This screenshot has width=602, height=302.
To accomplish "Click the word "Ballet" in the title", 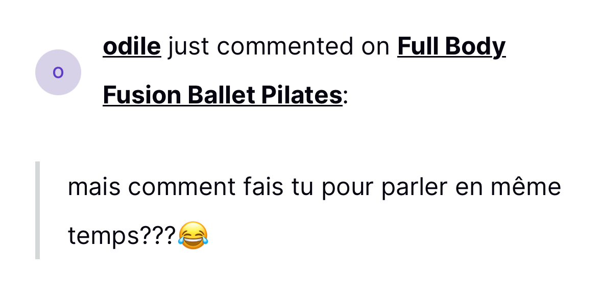I will pyautogui.click(x=222, y=95).
